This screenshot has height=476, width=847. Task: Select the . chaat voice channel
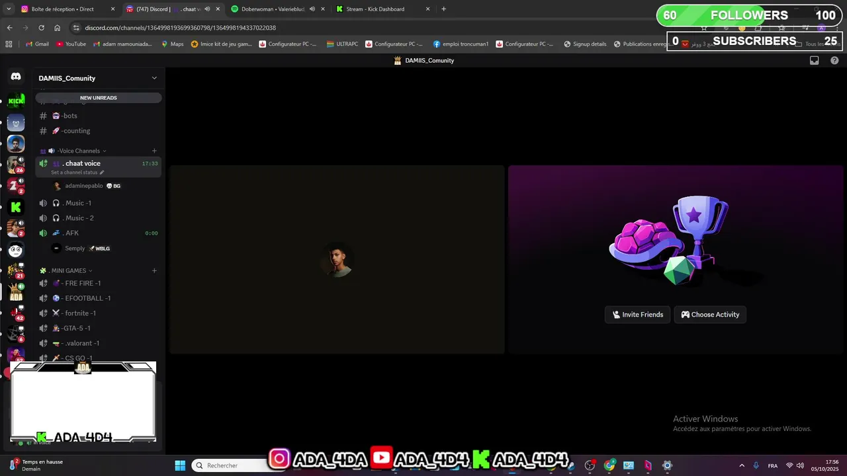[99, 167]
